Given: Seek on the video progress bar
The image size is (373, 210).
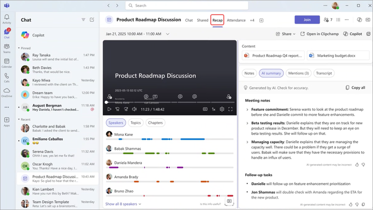Looking at the screenshot, I should pos(170,102).
